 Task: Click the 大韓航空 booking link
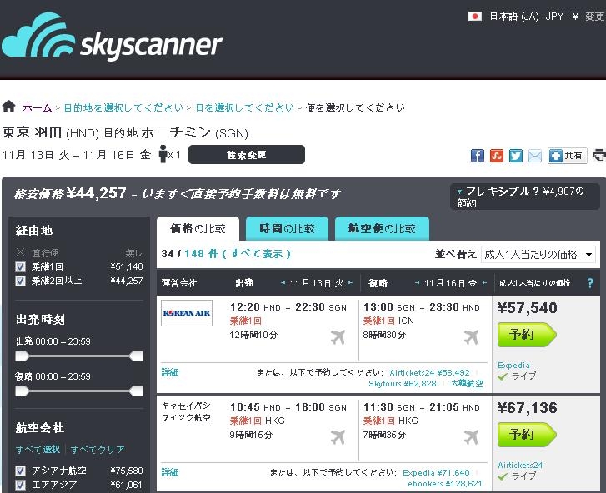[467, 383]
